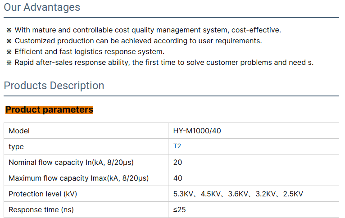
Task: Click the ※ mark before "With mature"
Action: (9, 30)
